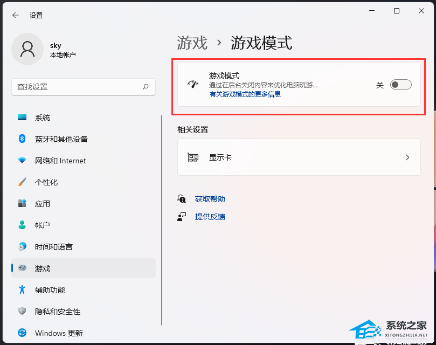
Task: Select 游戏 in the sidebar
Action: [84, 268]
